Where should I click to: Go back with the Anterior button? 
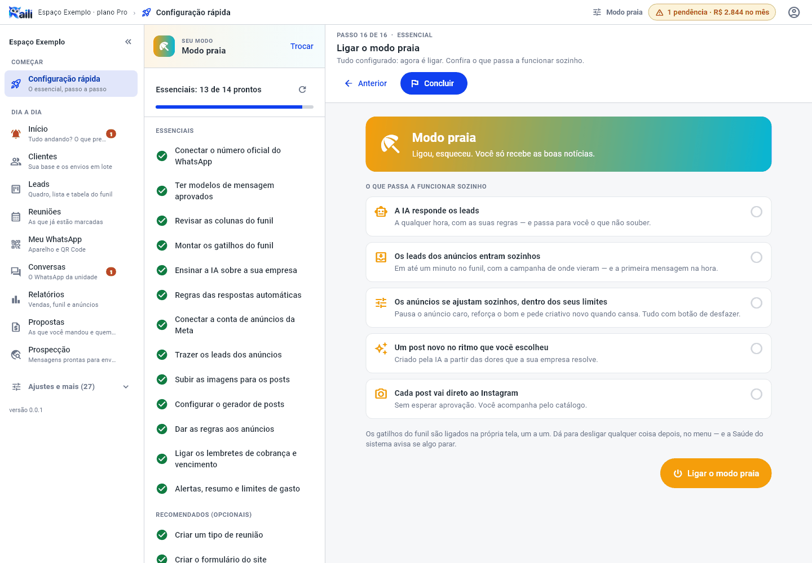click(365, 83)
